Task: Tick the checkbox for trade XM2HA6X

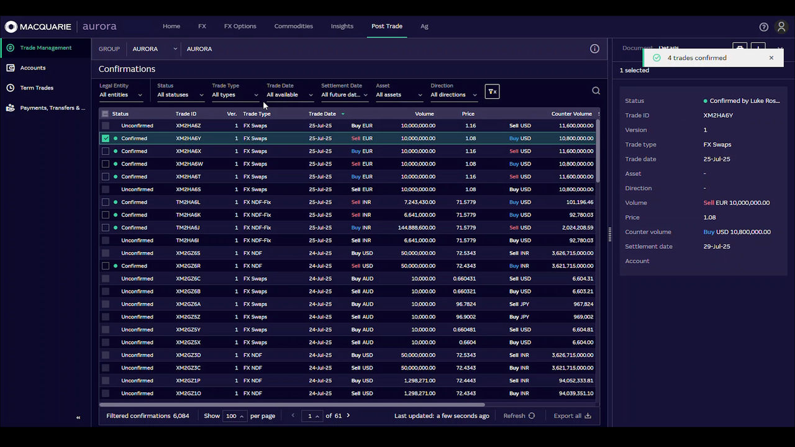Action: [x=106, y=151]
